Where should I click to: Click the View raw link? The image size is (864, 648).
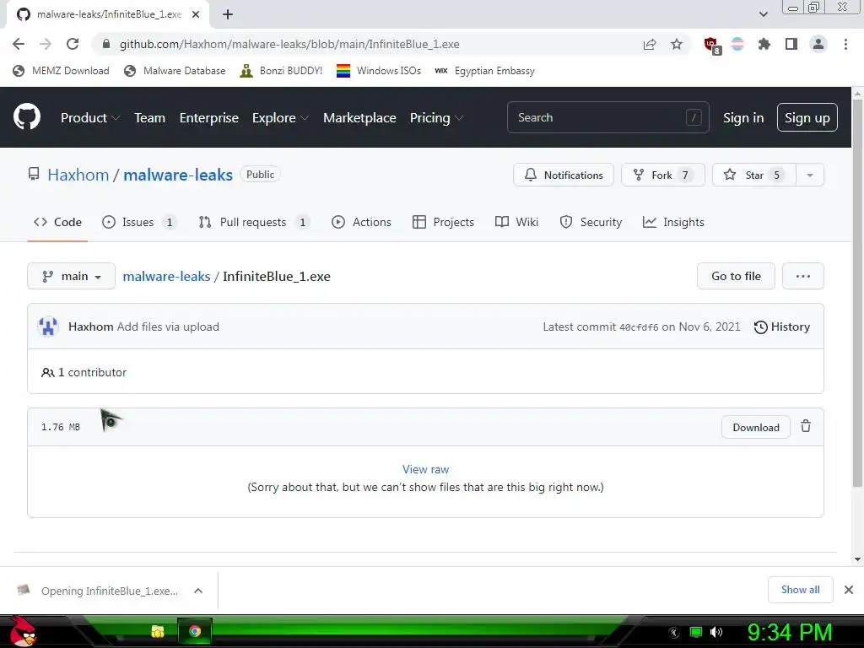point(425,469)
